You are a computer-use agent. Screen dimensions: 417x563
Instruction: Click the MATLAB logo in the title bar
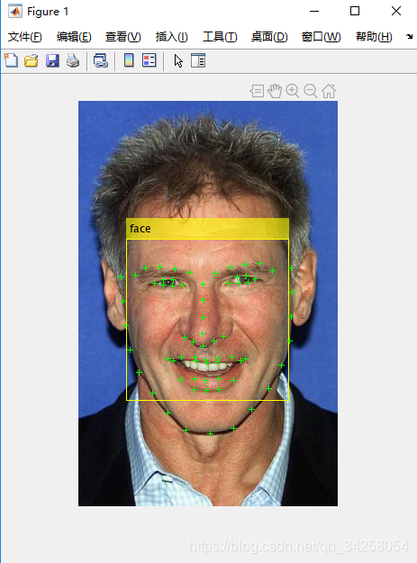15,11
